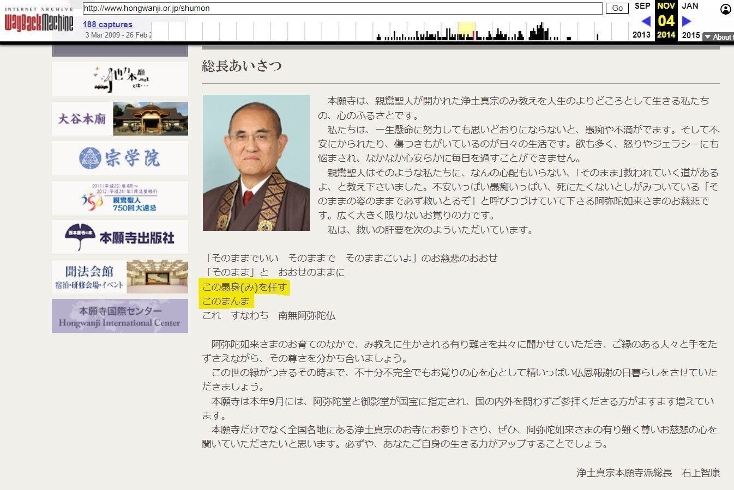
Task: Go to previous capture with blue left arrow
Action: [x=646, y=21]
